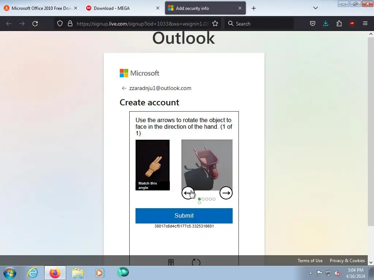
Task: Switch to Microsoft Office 2010 Free Download tab
Action: (x=41, y=8)
